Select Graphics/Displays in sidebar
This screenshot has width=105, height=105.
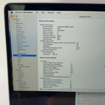pos(23,46)
